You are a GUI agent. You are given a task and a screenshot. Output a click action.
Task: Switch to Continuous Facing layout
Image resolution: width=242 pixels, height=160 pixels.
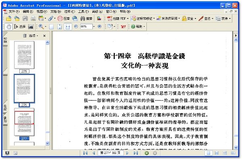(x=225, y=153)
